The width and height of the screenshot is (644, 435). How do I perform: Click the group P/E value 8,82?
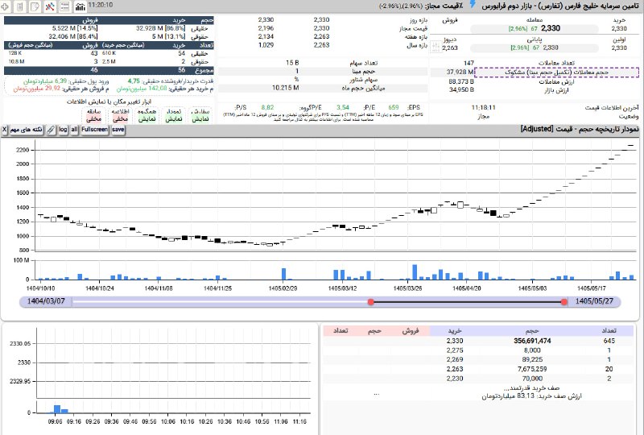[x=267, y=107]
